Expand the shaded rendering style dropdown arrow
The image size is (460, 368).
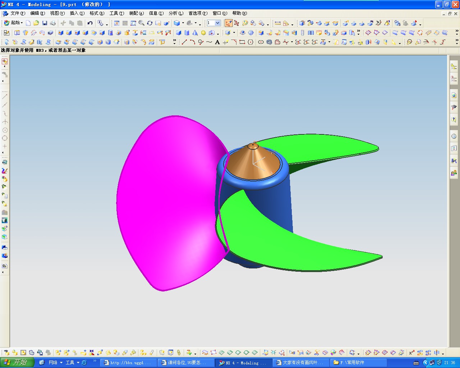tap(183, 23)
